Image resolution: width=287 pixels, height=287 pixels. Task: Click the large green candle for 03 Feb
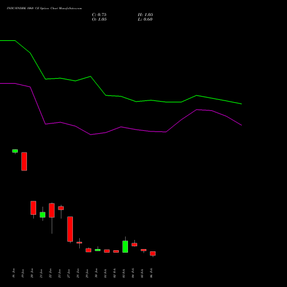pyautogui.click(x=125, y=246)
